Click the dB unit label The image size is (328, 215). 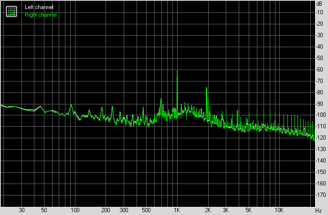click(319, 4)
